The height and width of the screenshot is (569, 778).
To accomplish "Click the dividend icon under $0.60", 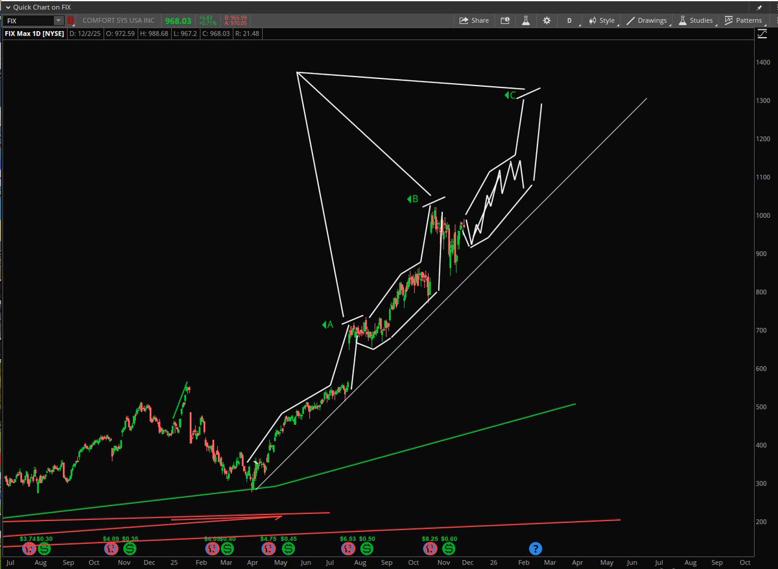I will [x=448, y=549].
